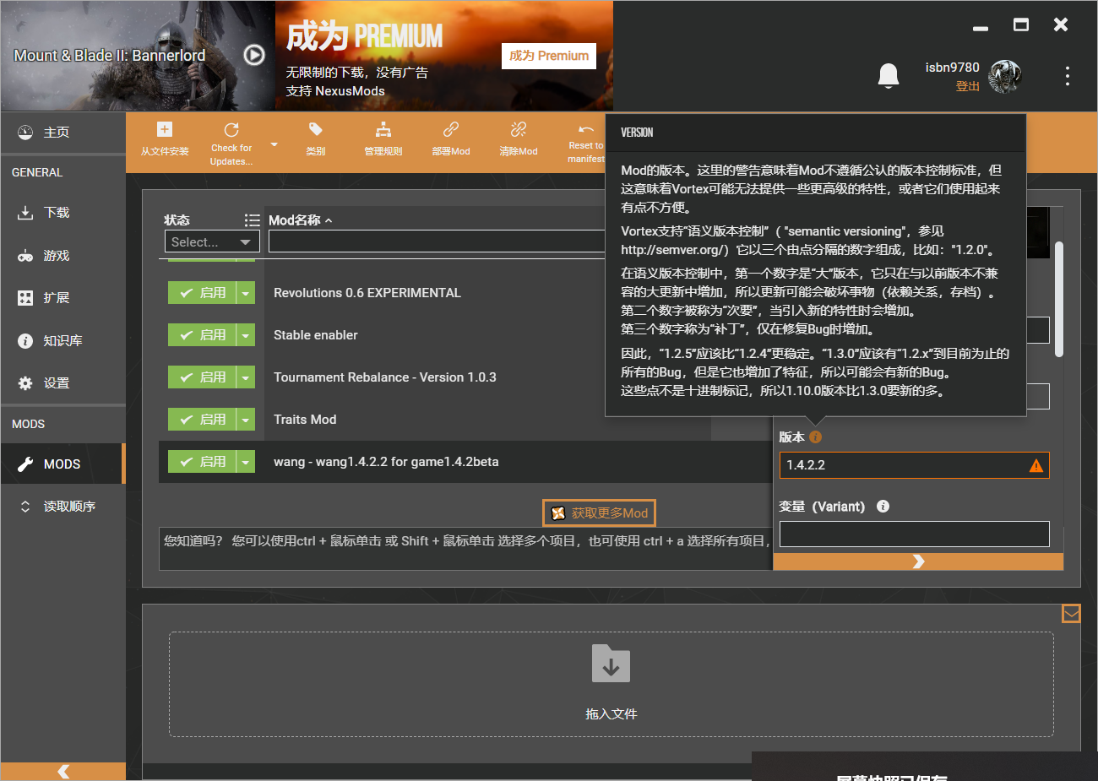
Task: Click the game launch play icon
Action: [x=254, y=55]
